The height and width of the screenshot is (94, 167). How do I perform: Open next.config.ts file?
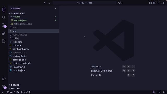click(33, 56)
